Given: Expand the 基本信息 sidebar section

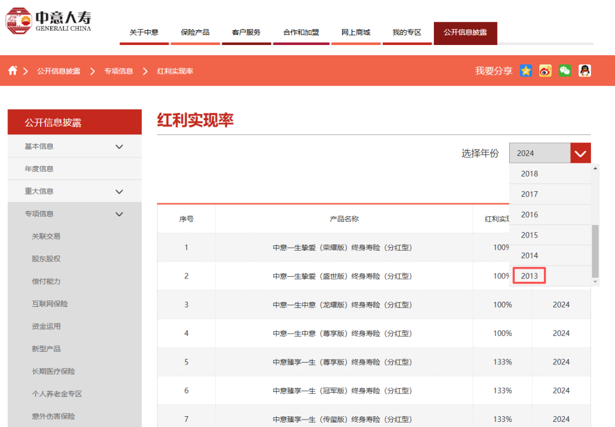Looking at the screenshot, I should [x=119, y=146].
